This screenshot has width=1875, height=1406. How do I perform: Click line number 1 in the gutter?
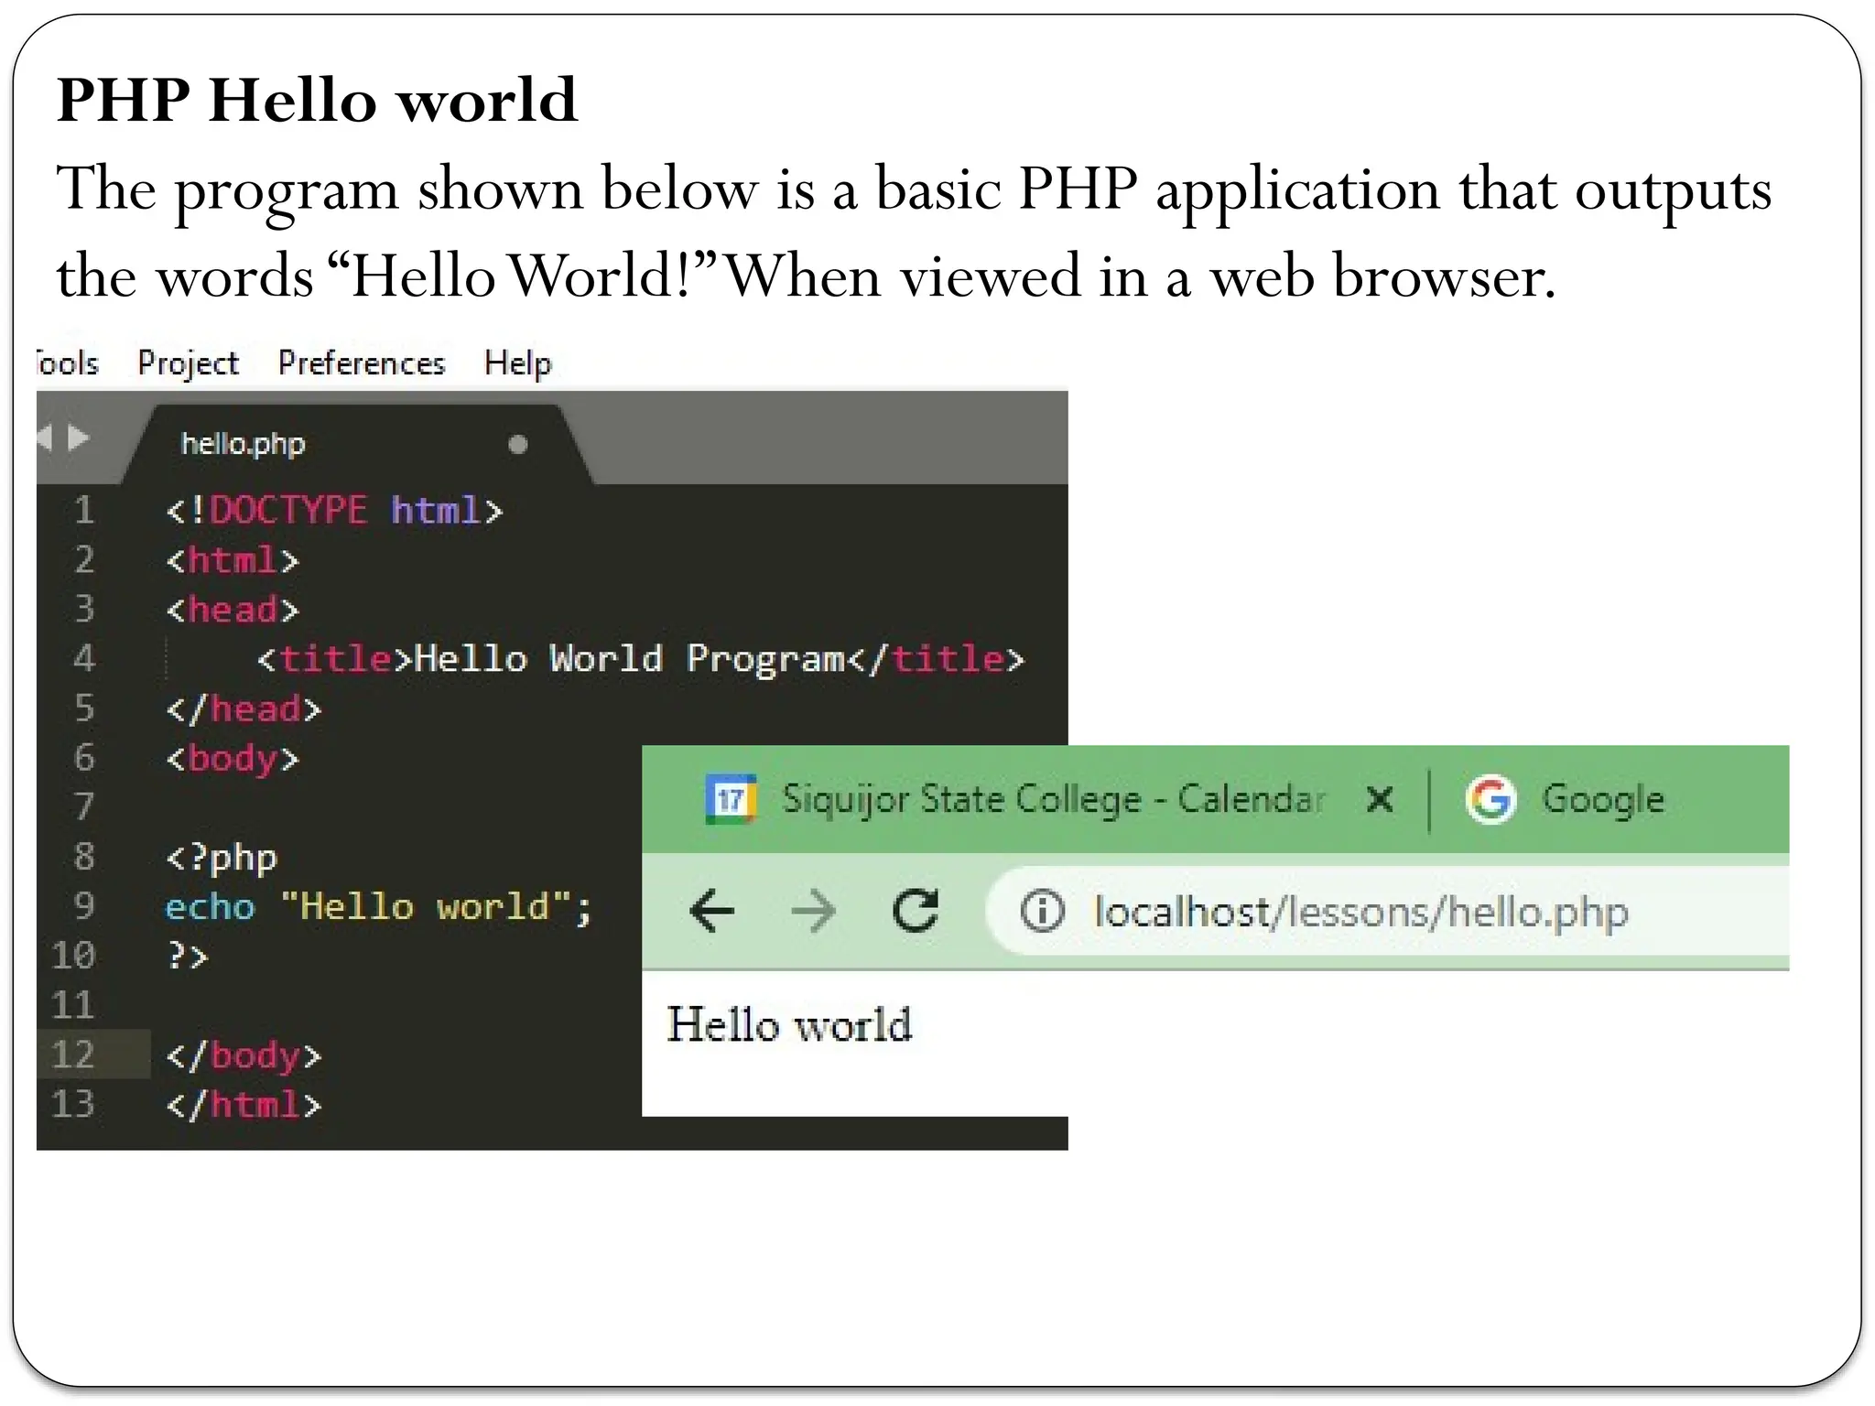[x=84, y=510]
